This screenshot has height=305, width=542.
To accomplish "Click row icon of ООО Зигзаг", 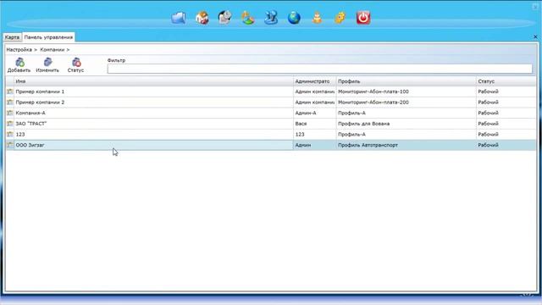I will (9, 145).
